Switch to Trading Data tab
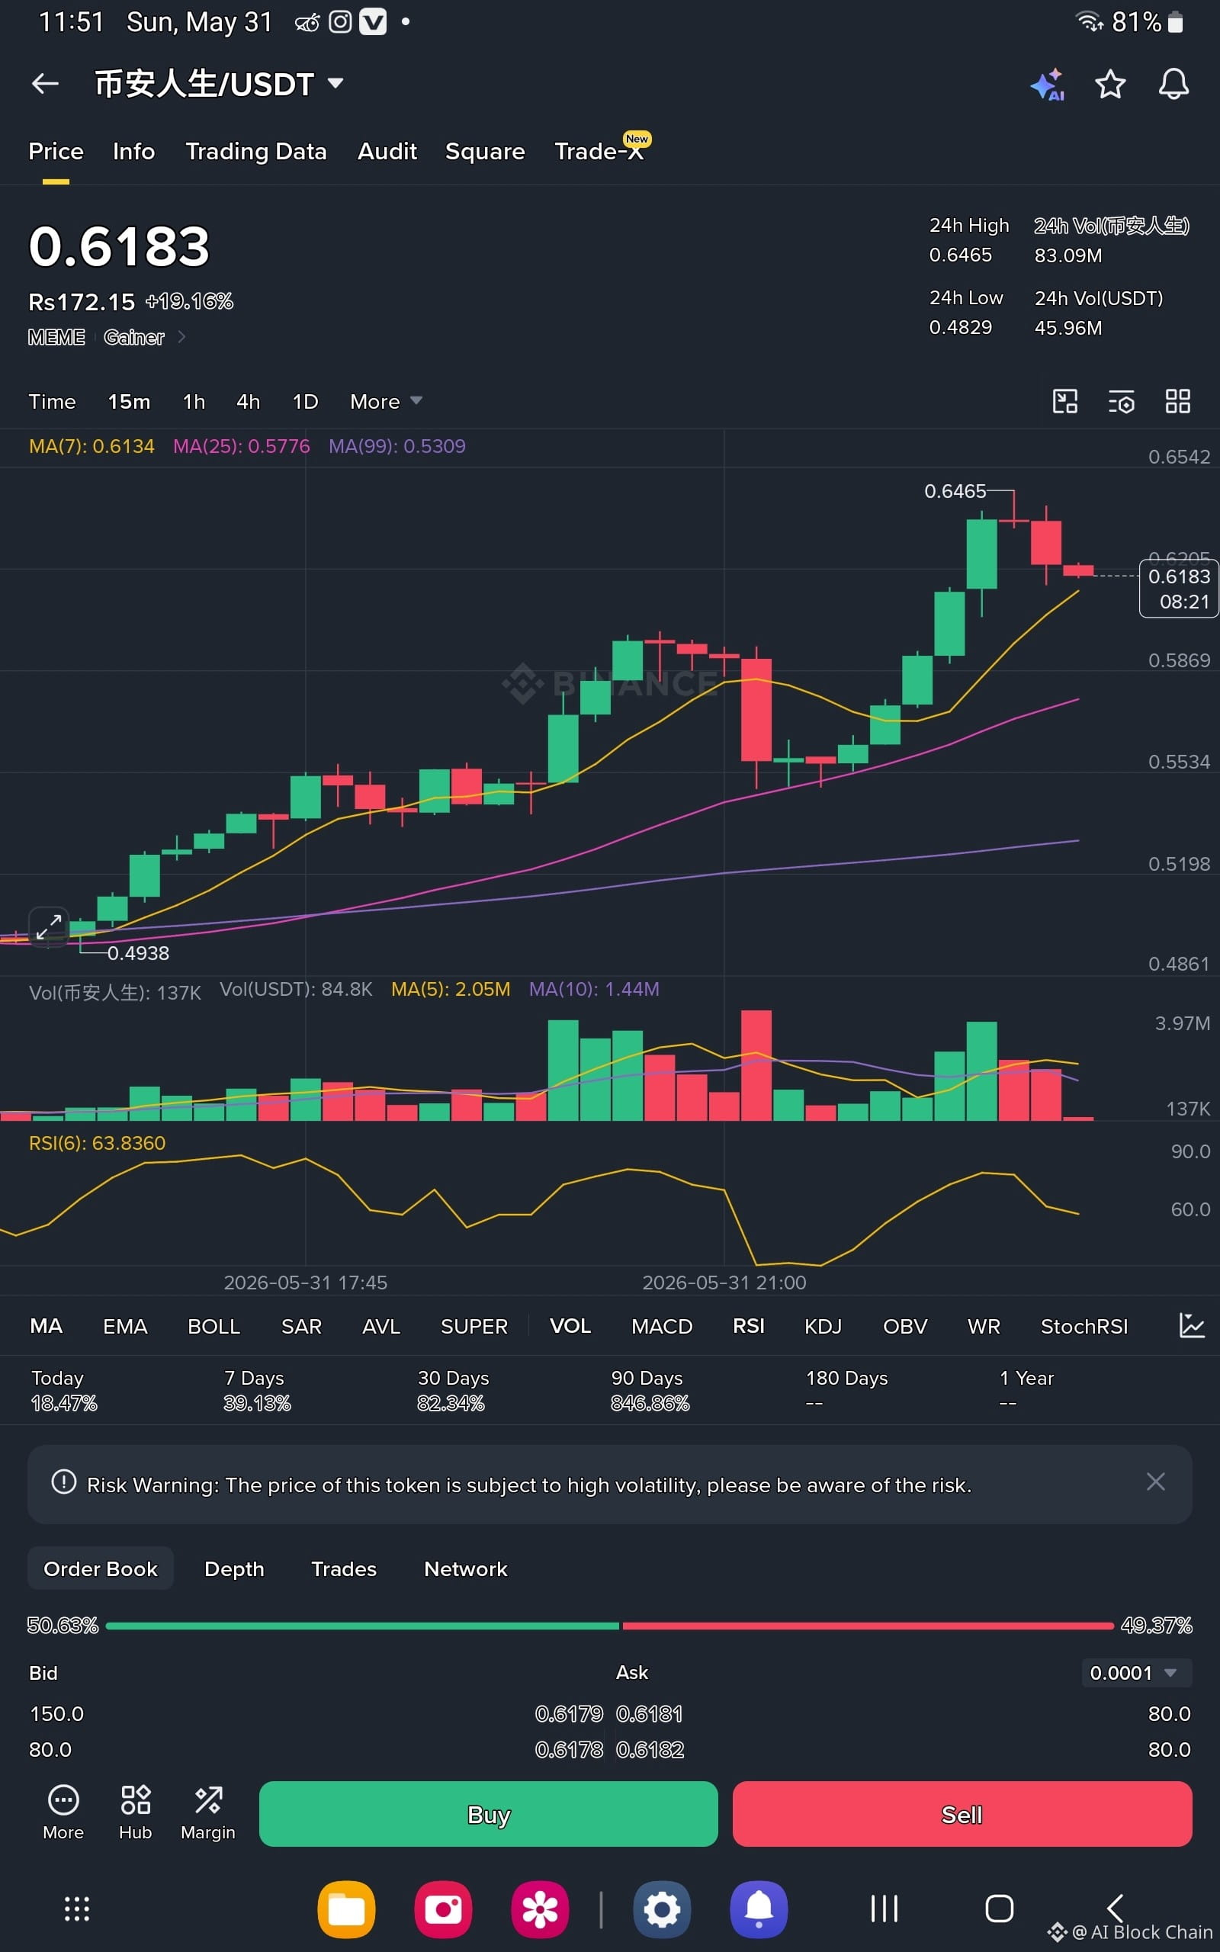 coord(255,151)
